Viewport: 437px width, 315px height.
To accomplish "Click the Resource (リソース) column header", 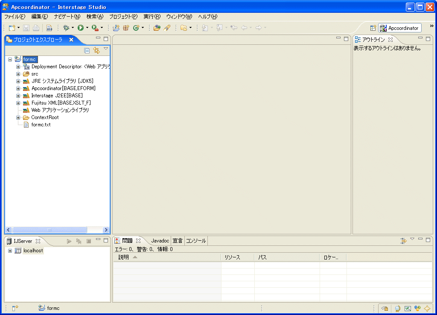I will (x=237, y=257).
